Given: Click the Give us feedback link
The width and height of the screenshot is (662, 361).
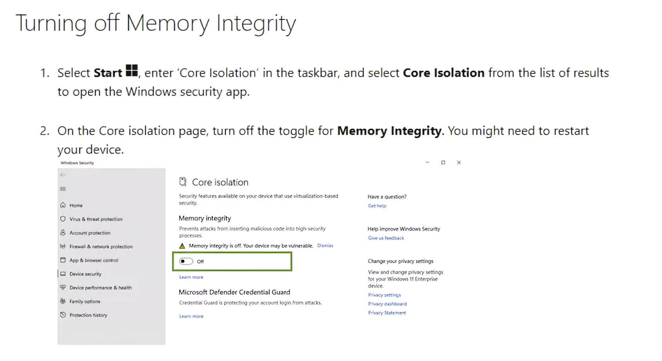Looking at the screenshot, I should 386,238.
